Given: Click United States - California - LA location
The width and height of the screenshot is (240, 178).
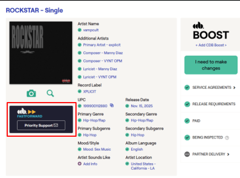Looking at the screenshot, I should point(143,166).
